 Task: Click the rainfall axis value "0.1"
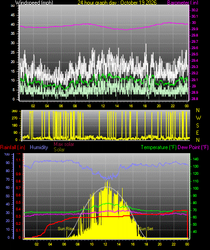(18, 230)
